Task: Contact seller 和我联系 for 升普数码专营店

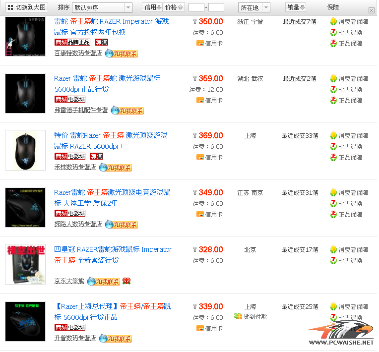Action: [116, 339]
